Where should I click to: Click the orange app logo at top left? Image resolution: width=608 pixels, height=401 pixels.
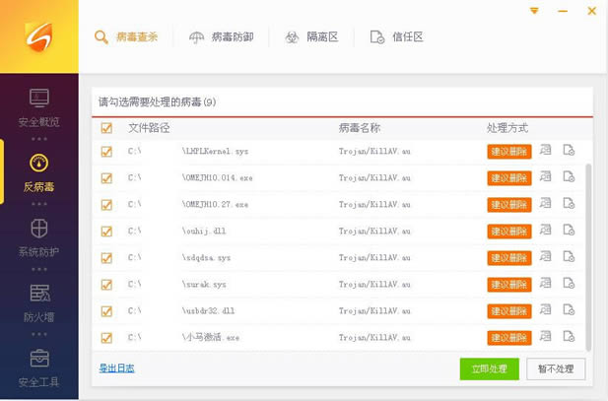pos(38,37)
